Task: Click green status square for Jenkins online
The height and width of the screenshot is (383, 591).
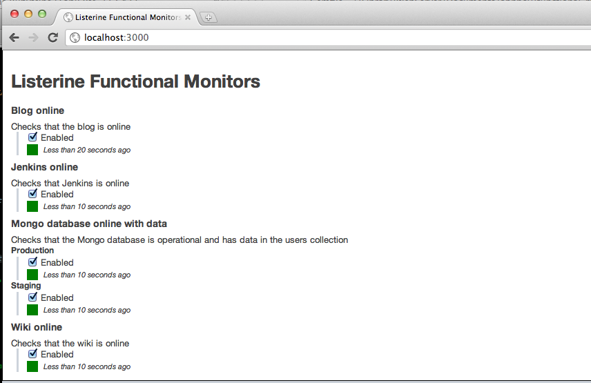Action: click(x=32, y=206)
